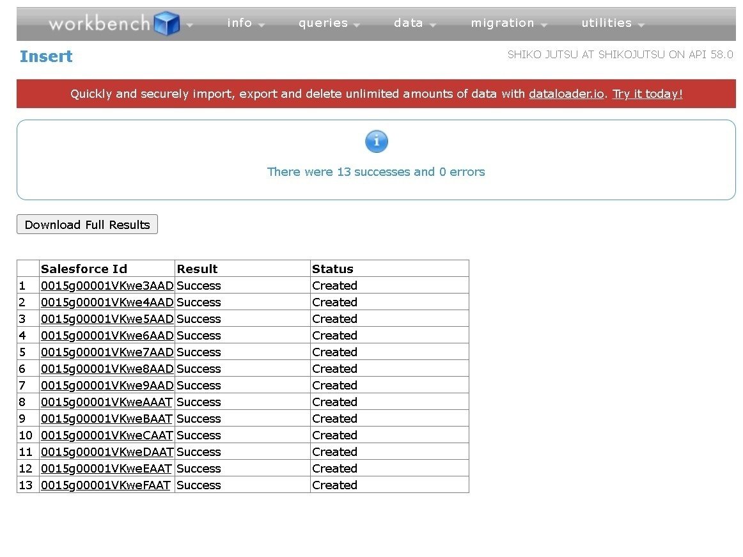Follow the dataloader.io link
This screenshot has width=743, height=557.
coord(567,94)
